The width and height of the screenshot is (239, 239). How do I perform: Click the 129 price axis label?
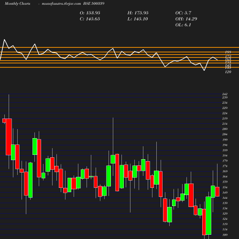(x=225, y=214)
